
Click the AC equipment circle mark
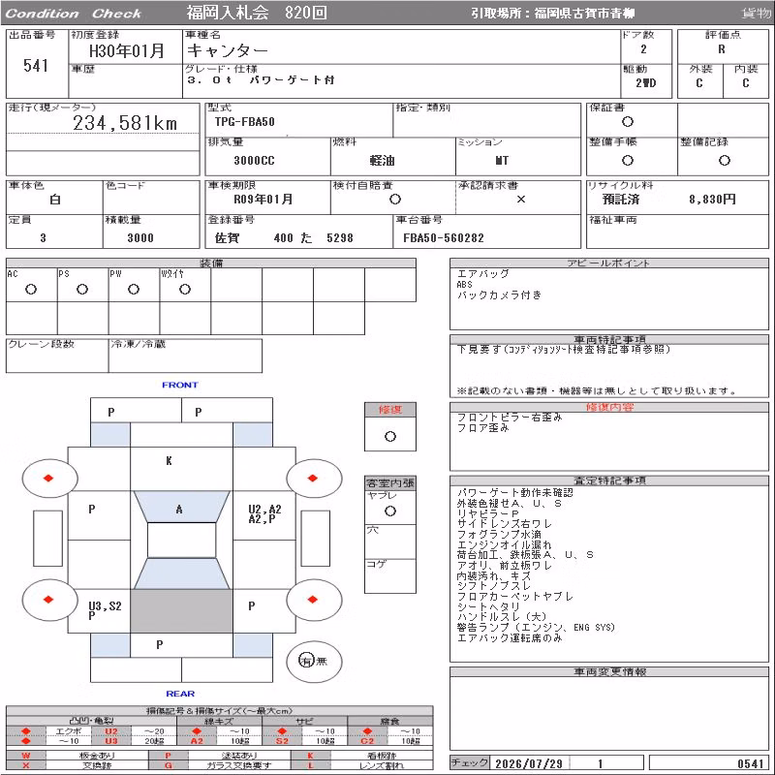point(31,289)
